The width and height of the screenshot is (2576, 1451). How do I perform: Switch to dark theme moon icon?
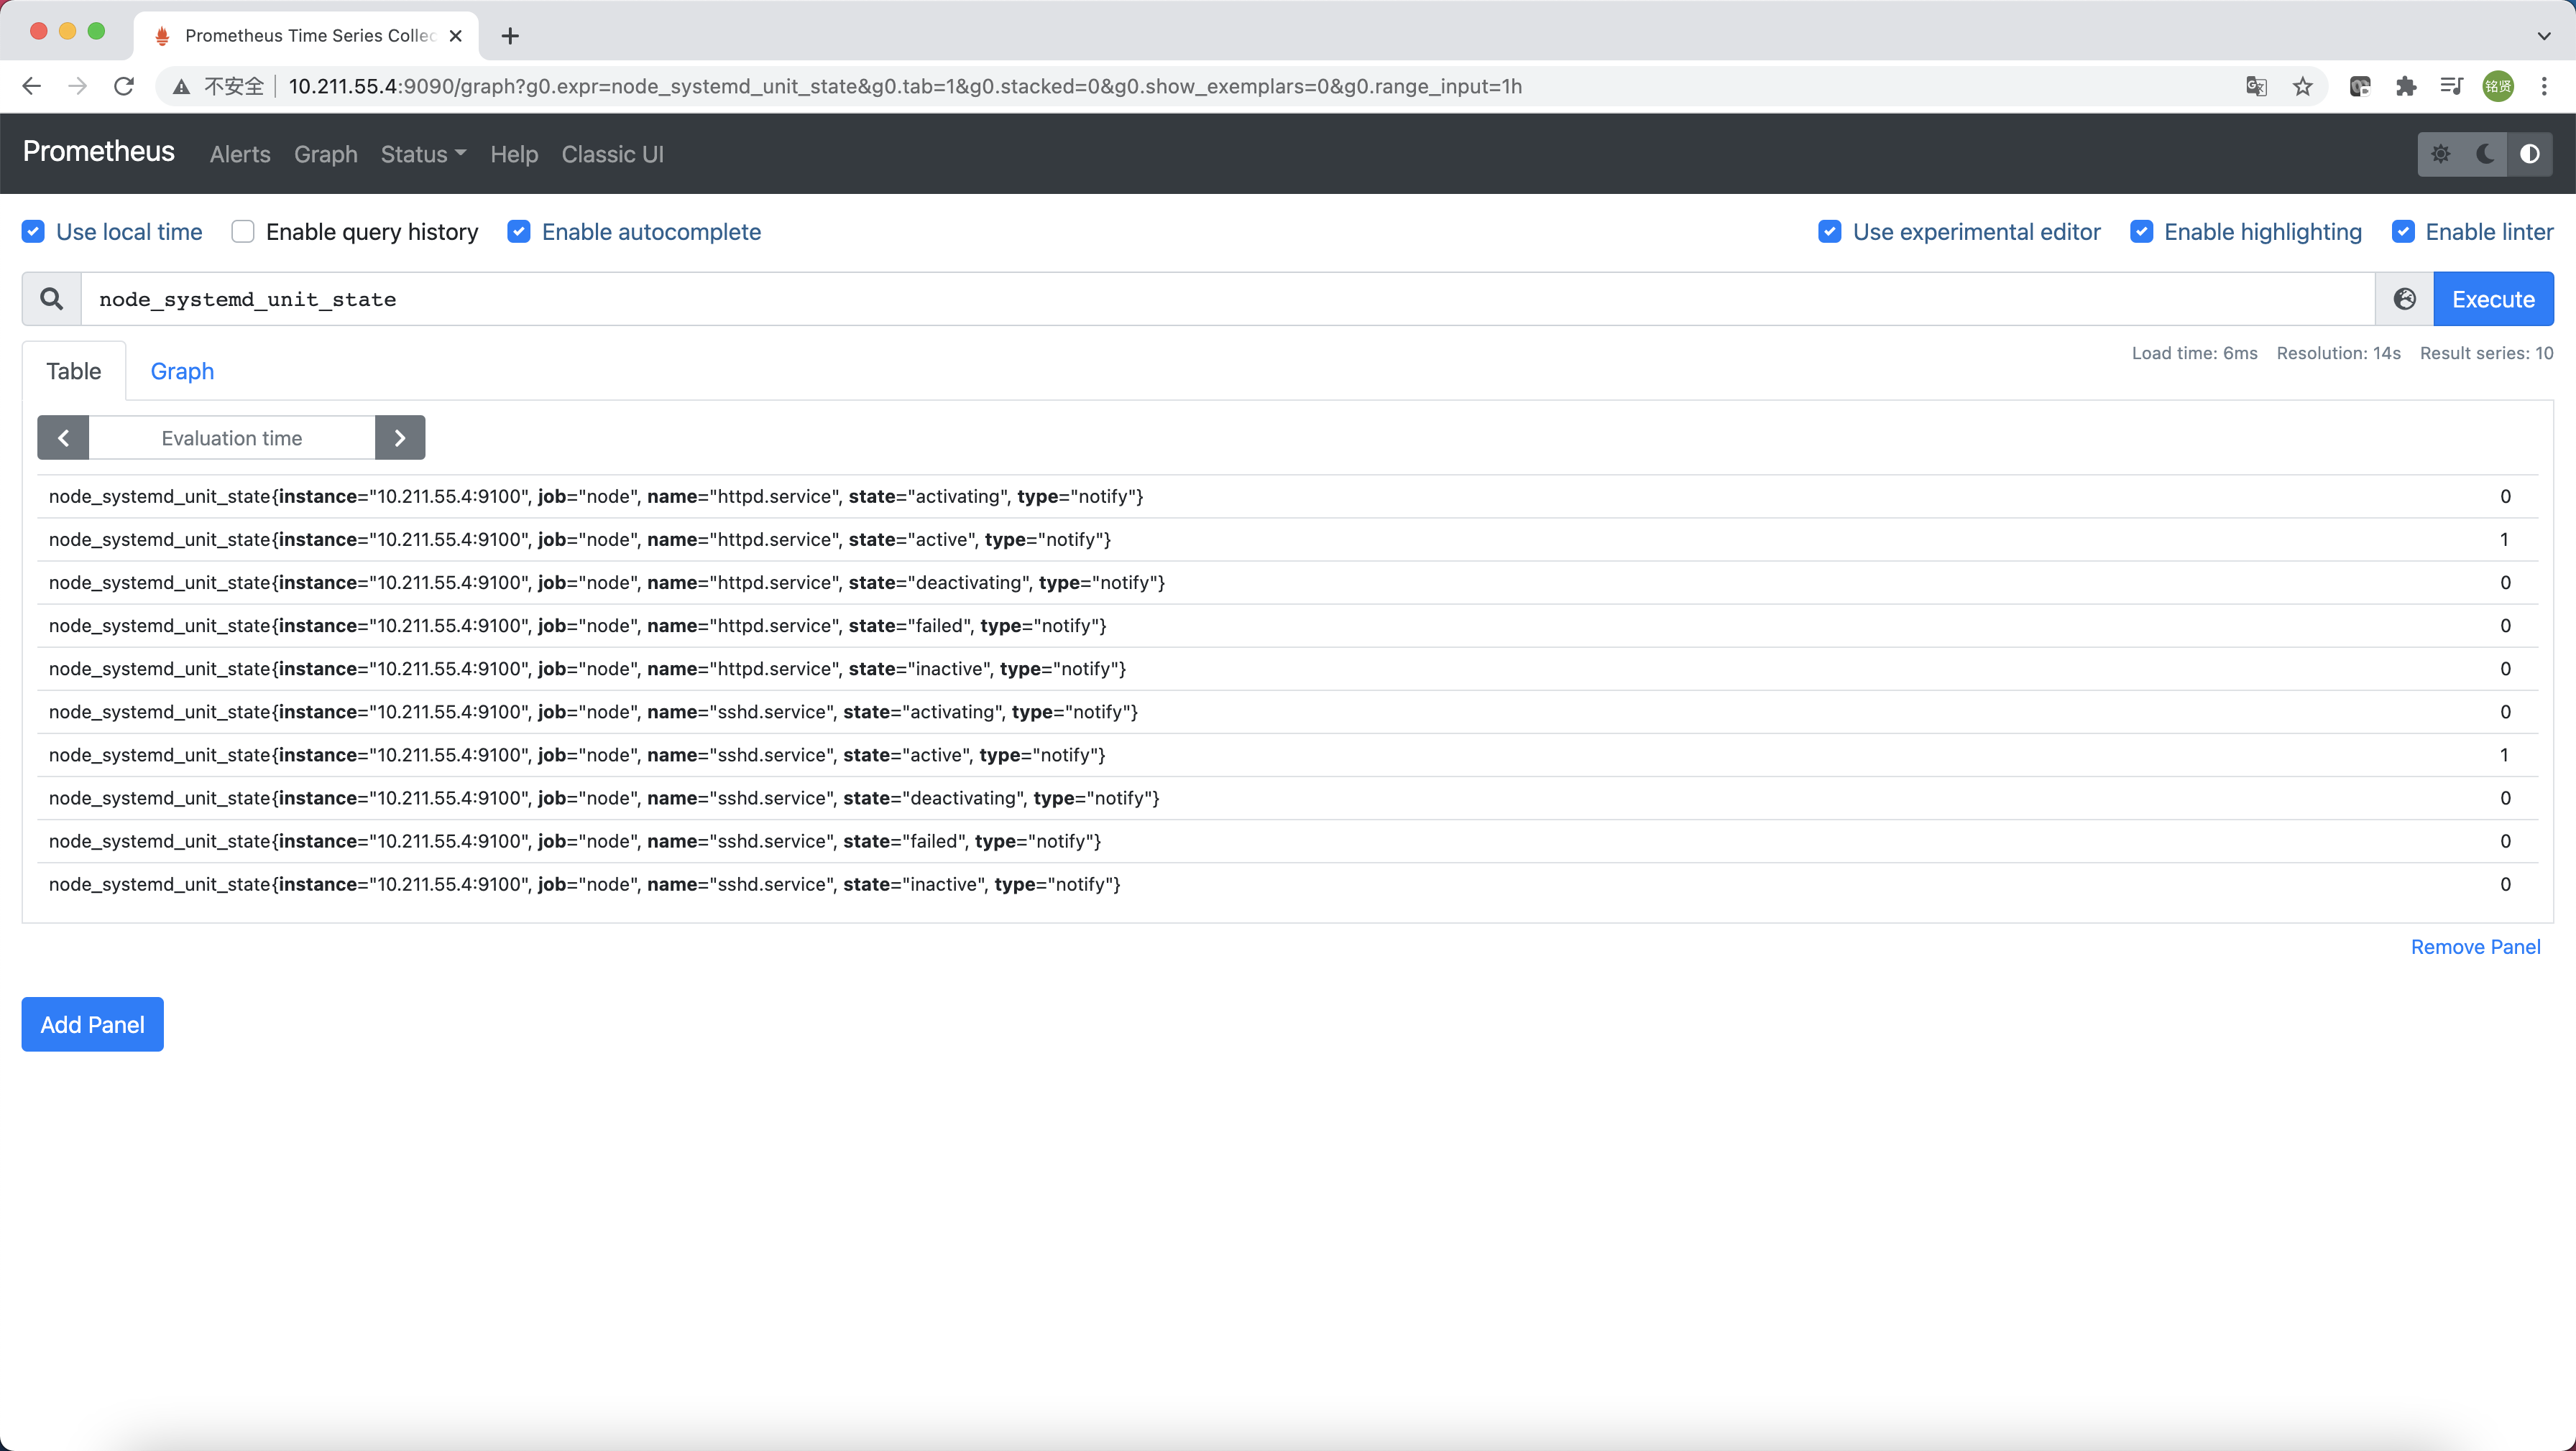coord(2485,154)
